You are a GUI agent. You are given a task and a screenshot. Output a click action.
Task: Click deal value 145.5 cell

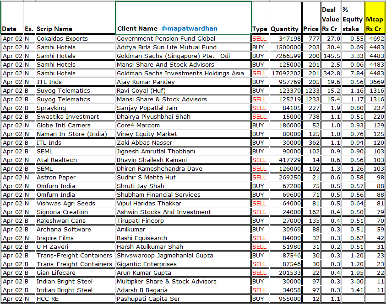(x=331, y=56)
